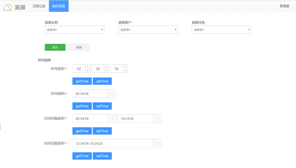Click the 选择任务: label
The height and width of the screenshot is (168, 296).
tap(199, 23)
